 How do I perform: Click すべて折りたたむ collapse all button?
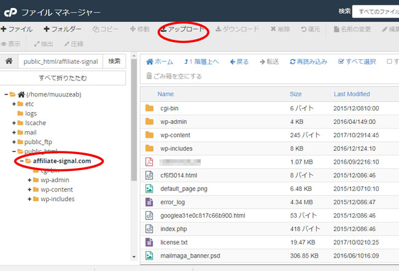(x=63, y=78)
